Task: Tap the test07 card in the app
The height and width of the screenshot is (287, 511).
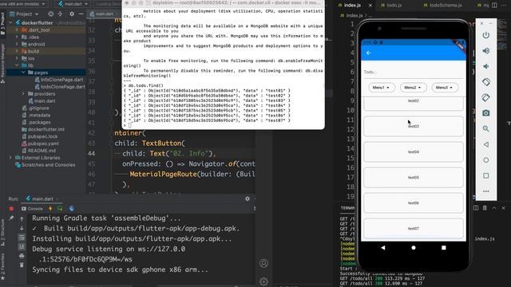Action: point(414,228)
